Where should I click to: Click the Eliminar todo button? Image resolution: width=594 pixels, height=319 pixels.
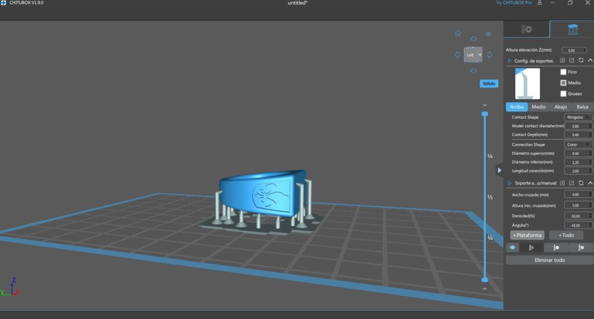pyautogui.click(x=549, y=260)
